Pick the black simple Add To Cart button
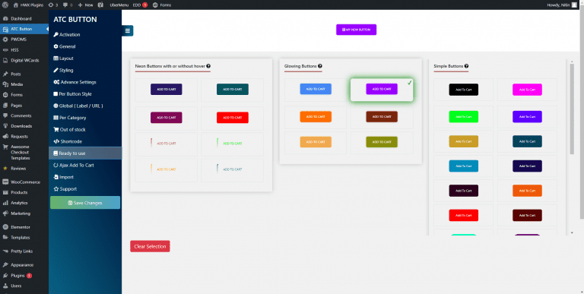 coord(463,90)
